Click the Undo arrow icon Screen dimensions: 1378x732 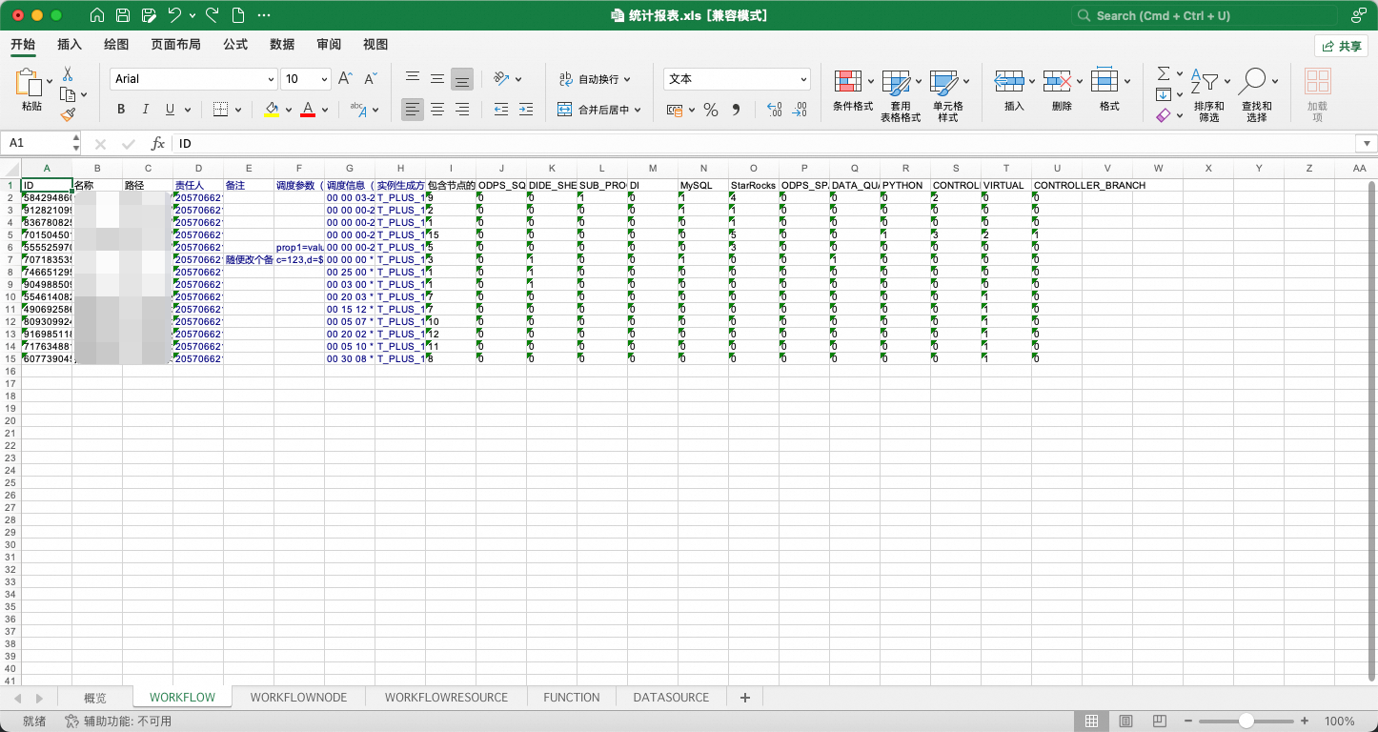[174, 15]
